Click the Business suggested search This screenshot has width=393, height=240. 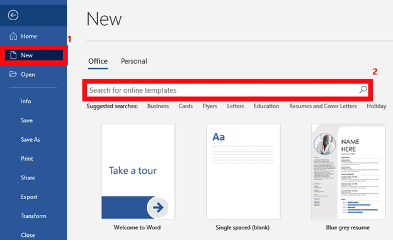[158, 106]
